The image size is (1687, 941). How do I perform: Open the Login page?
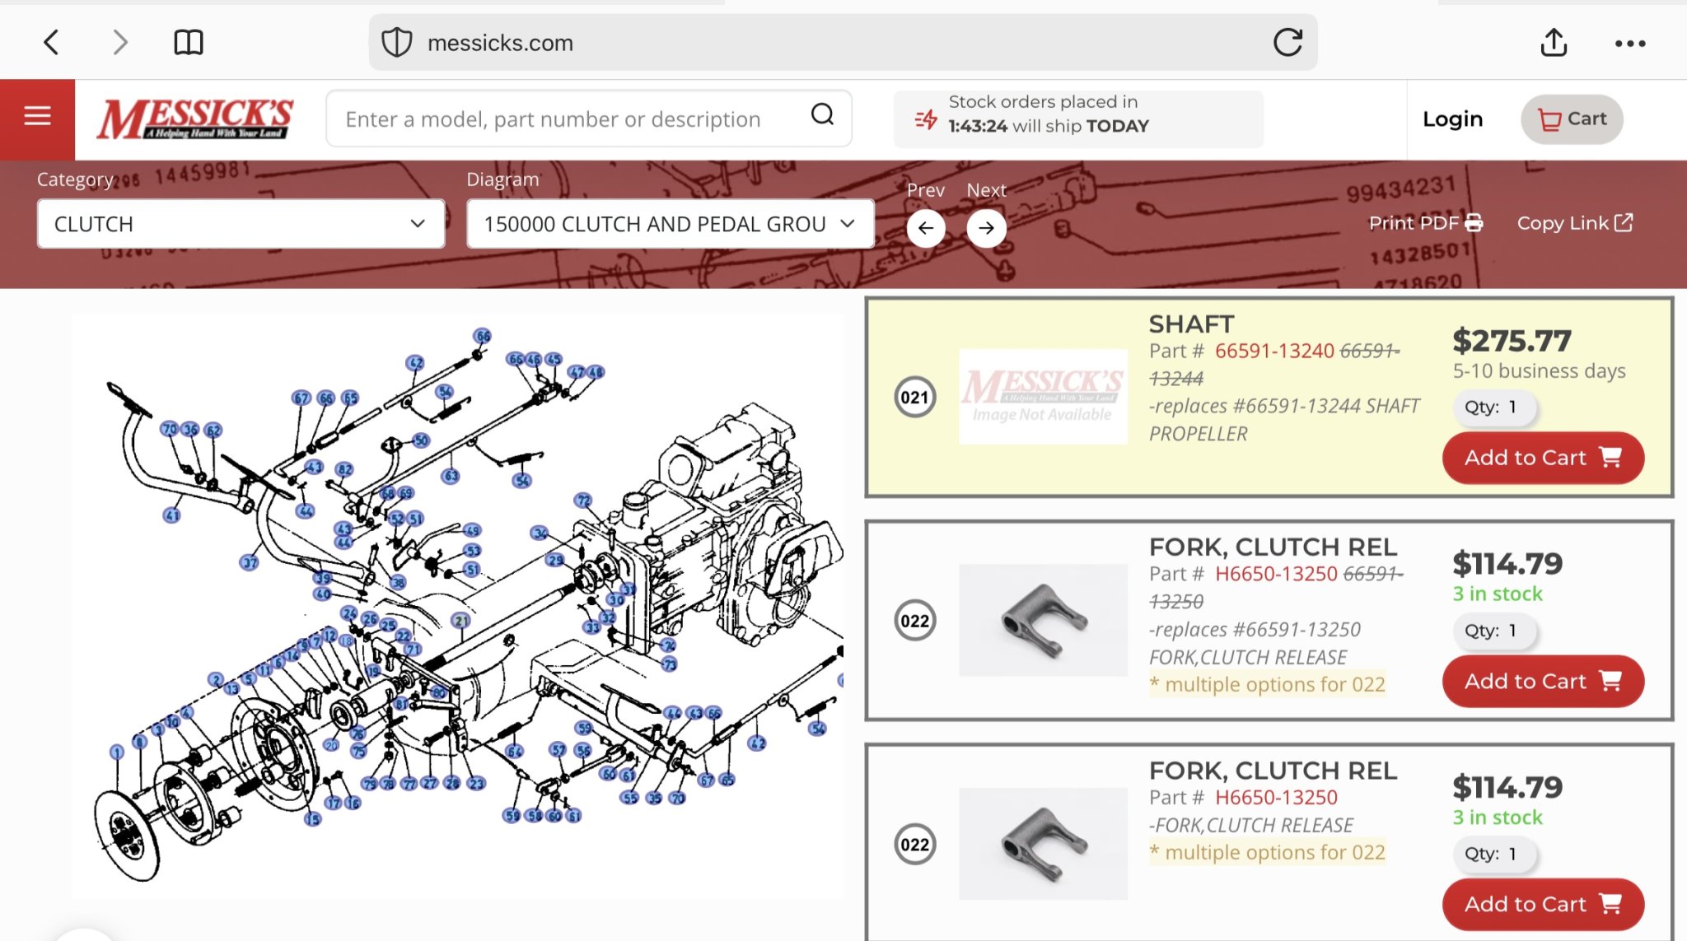[x=1452, y=119]
